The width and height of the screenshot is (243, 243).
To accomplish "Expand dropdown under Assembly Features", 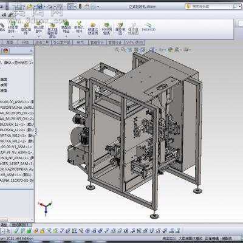I will tap(66, 37).
